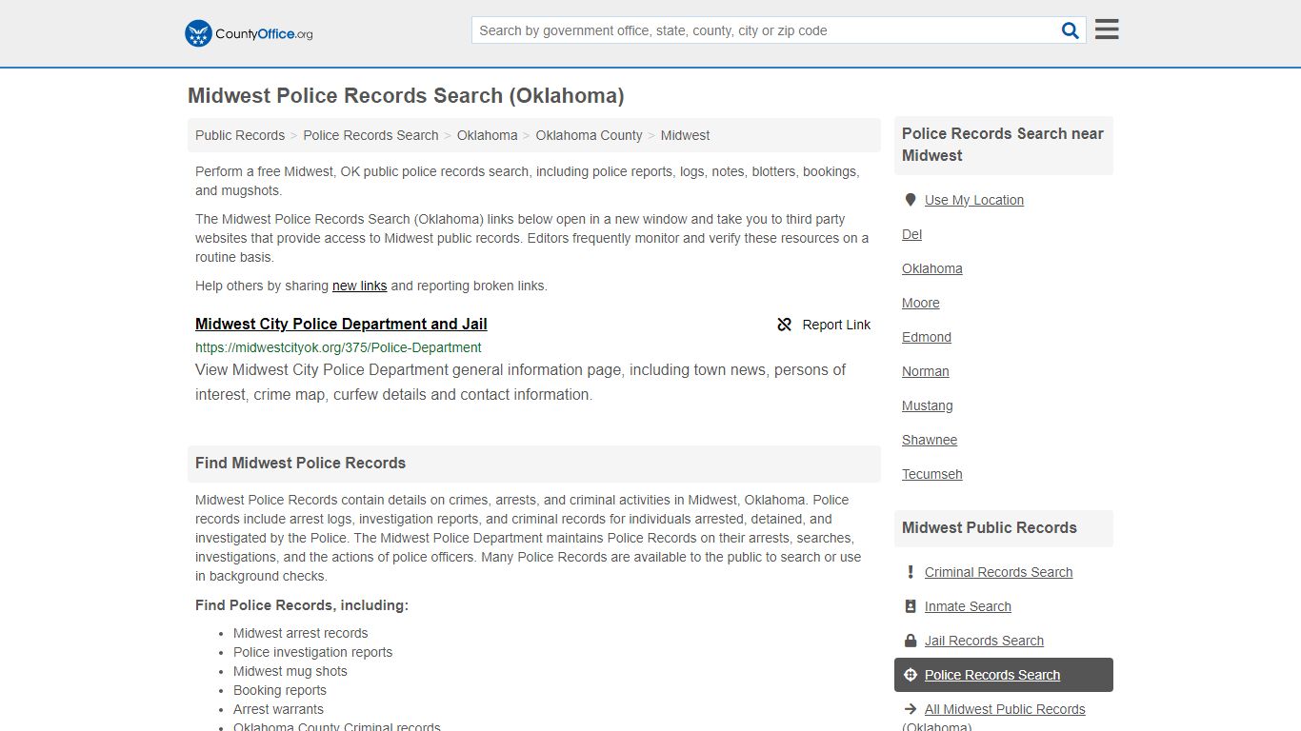This screenshot has width=1301, height=731.
Task: Open the Edmond city link
Action: [x=927, y=337]
